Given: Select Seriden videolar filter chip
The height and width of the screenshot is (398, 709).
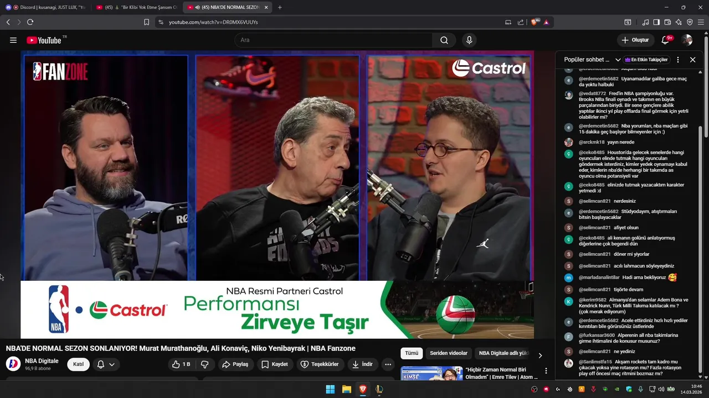Looking at the screenshot, I should 449,353.
